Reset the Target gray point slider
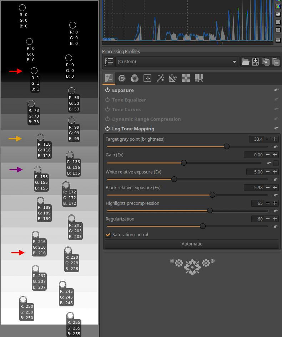 (x=276, y=147)
